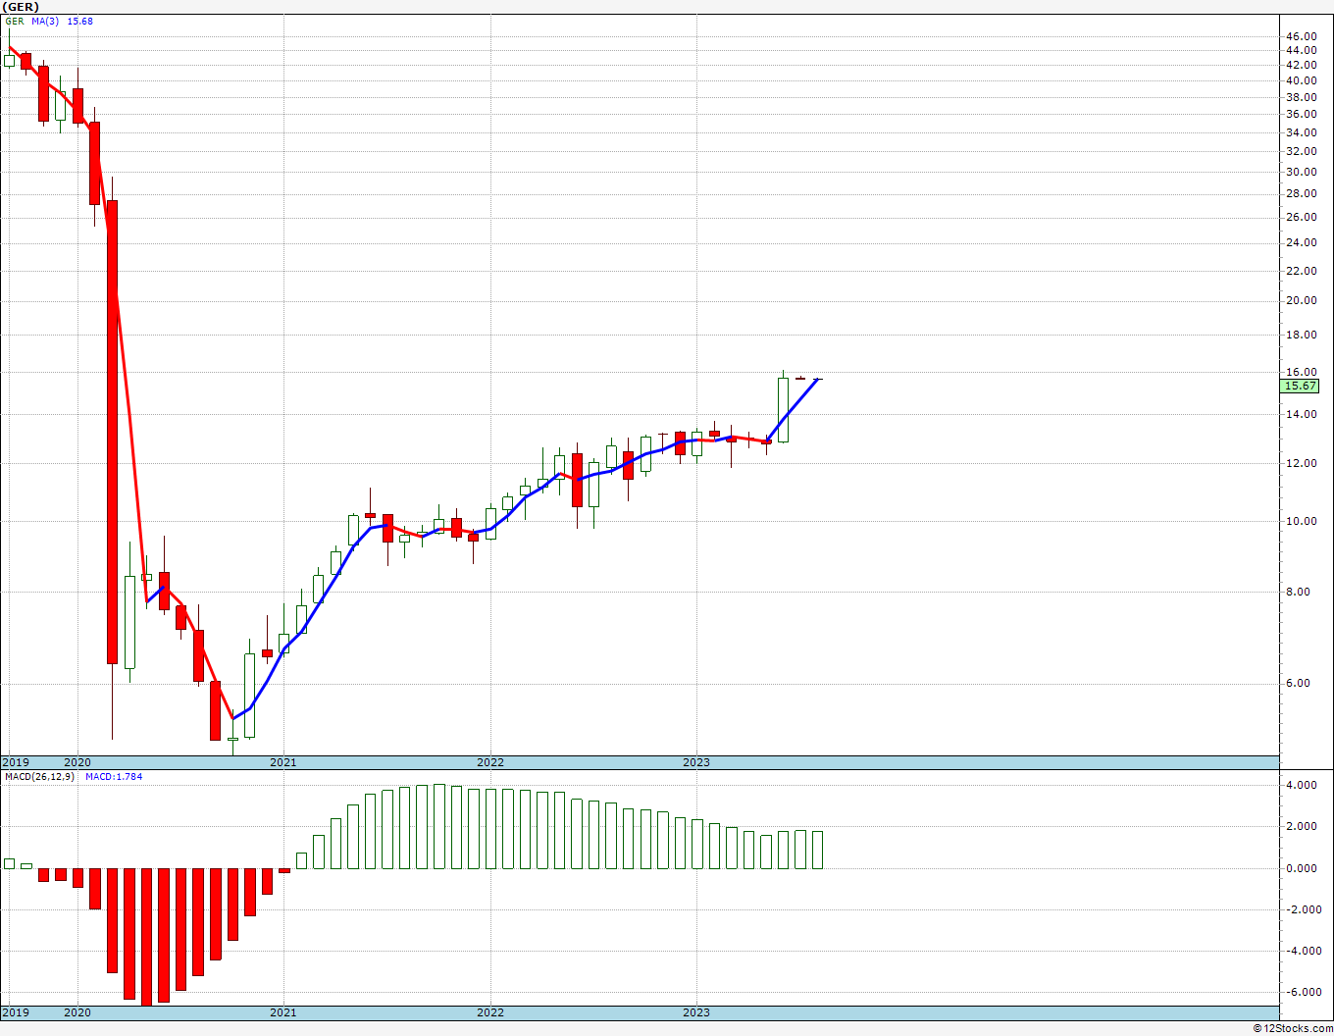Click the 2021 marker on price timeline
This screenshot has height=1036, width=1334.
click(282, 762)
